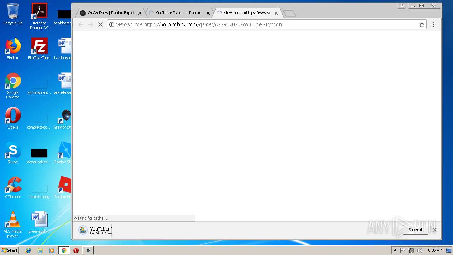This screenshot has height=255, width=453.
Task: Bookmark this page with the star icon
Action: click(x=422, y=24)
